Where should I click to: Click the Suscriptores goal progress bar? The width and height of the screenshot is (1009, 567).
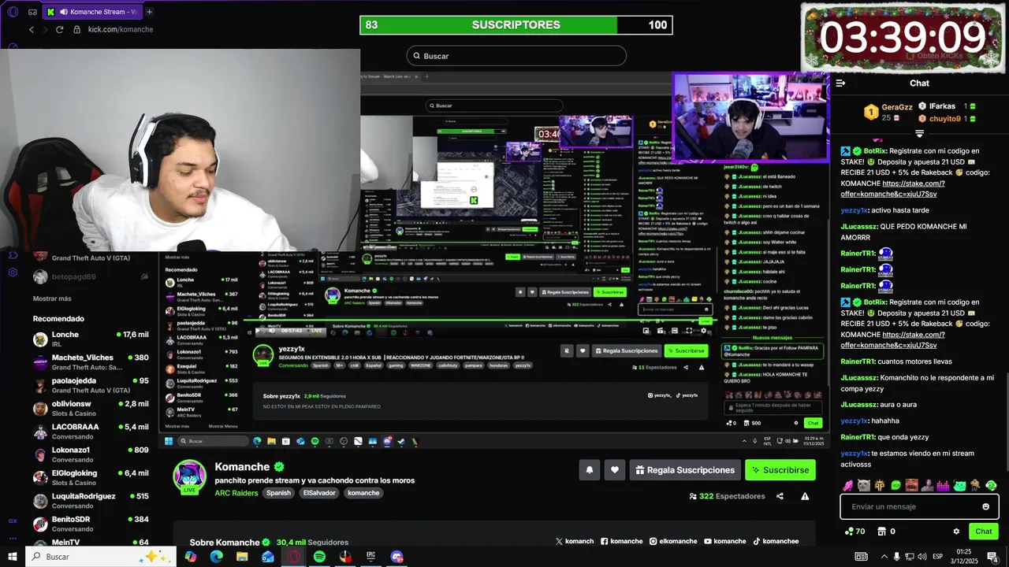coord(516,25)
